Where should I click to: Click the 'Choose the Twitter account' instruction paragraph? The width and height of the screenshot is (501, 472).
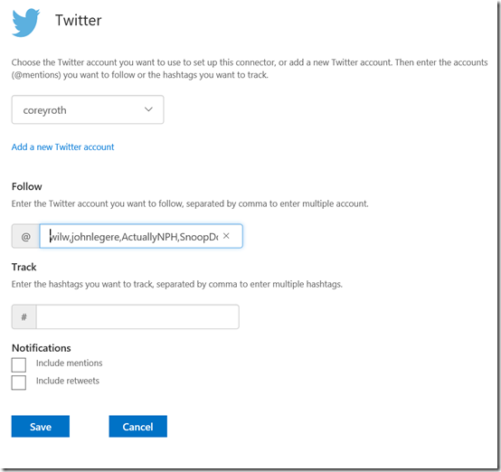coord(250,69)
